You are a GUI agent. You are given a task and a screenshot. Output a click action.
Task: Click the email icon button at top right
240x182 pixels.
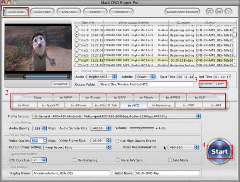tap(219, 12)
